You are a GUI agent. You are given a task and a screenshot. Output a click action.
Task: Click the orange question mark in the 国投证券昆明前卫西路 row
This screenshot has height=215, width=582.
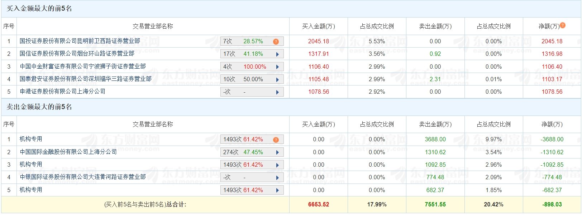pyautogui.click(x=276, y=41)
